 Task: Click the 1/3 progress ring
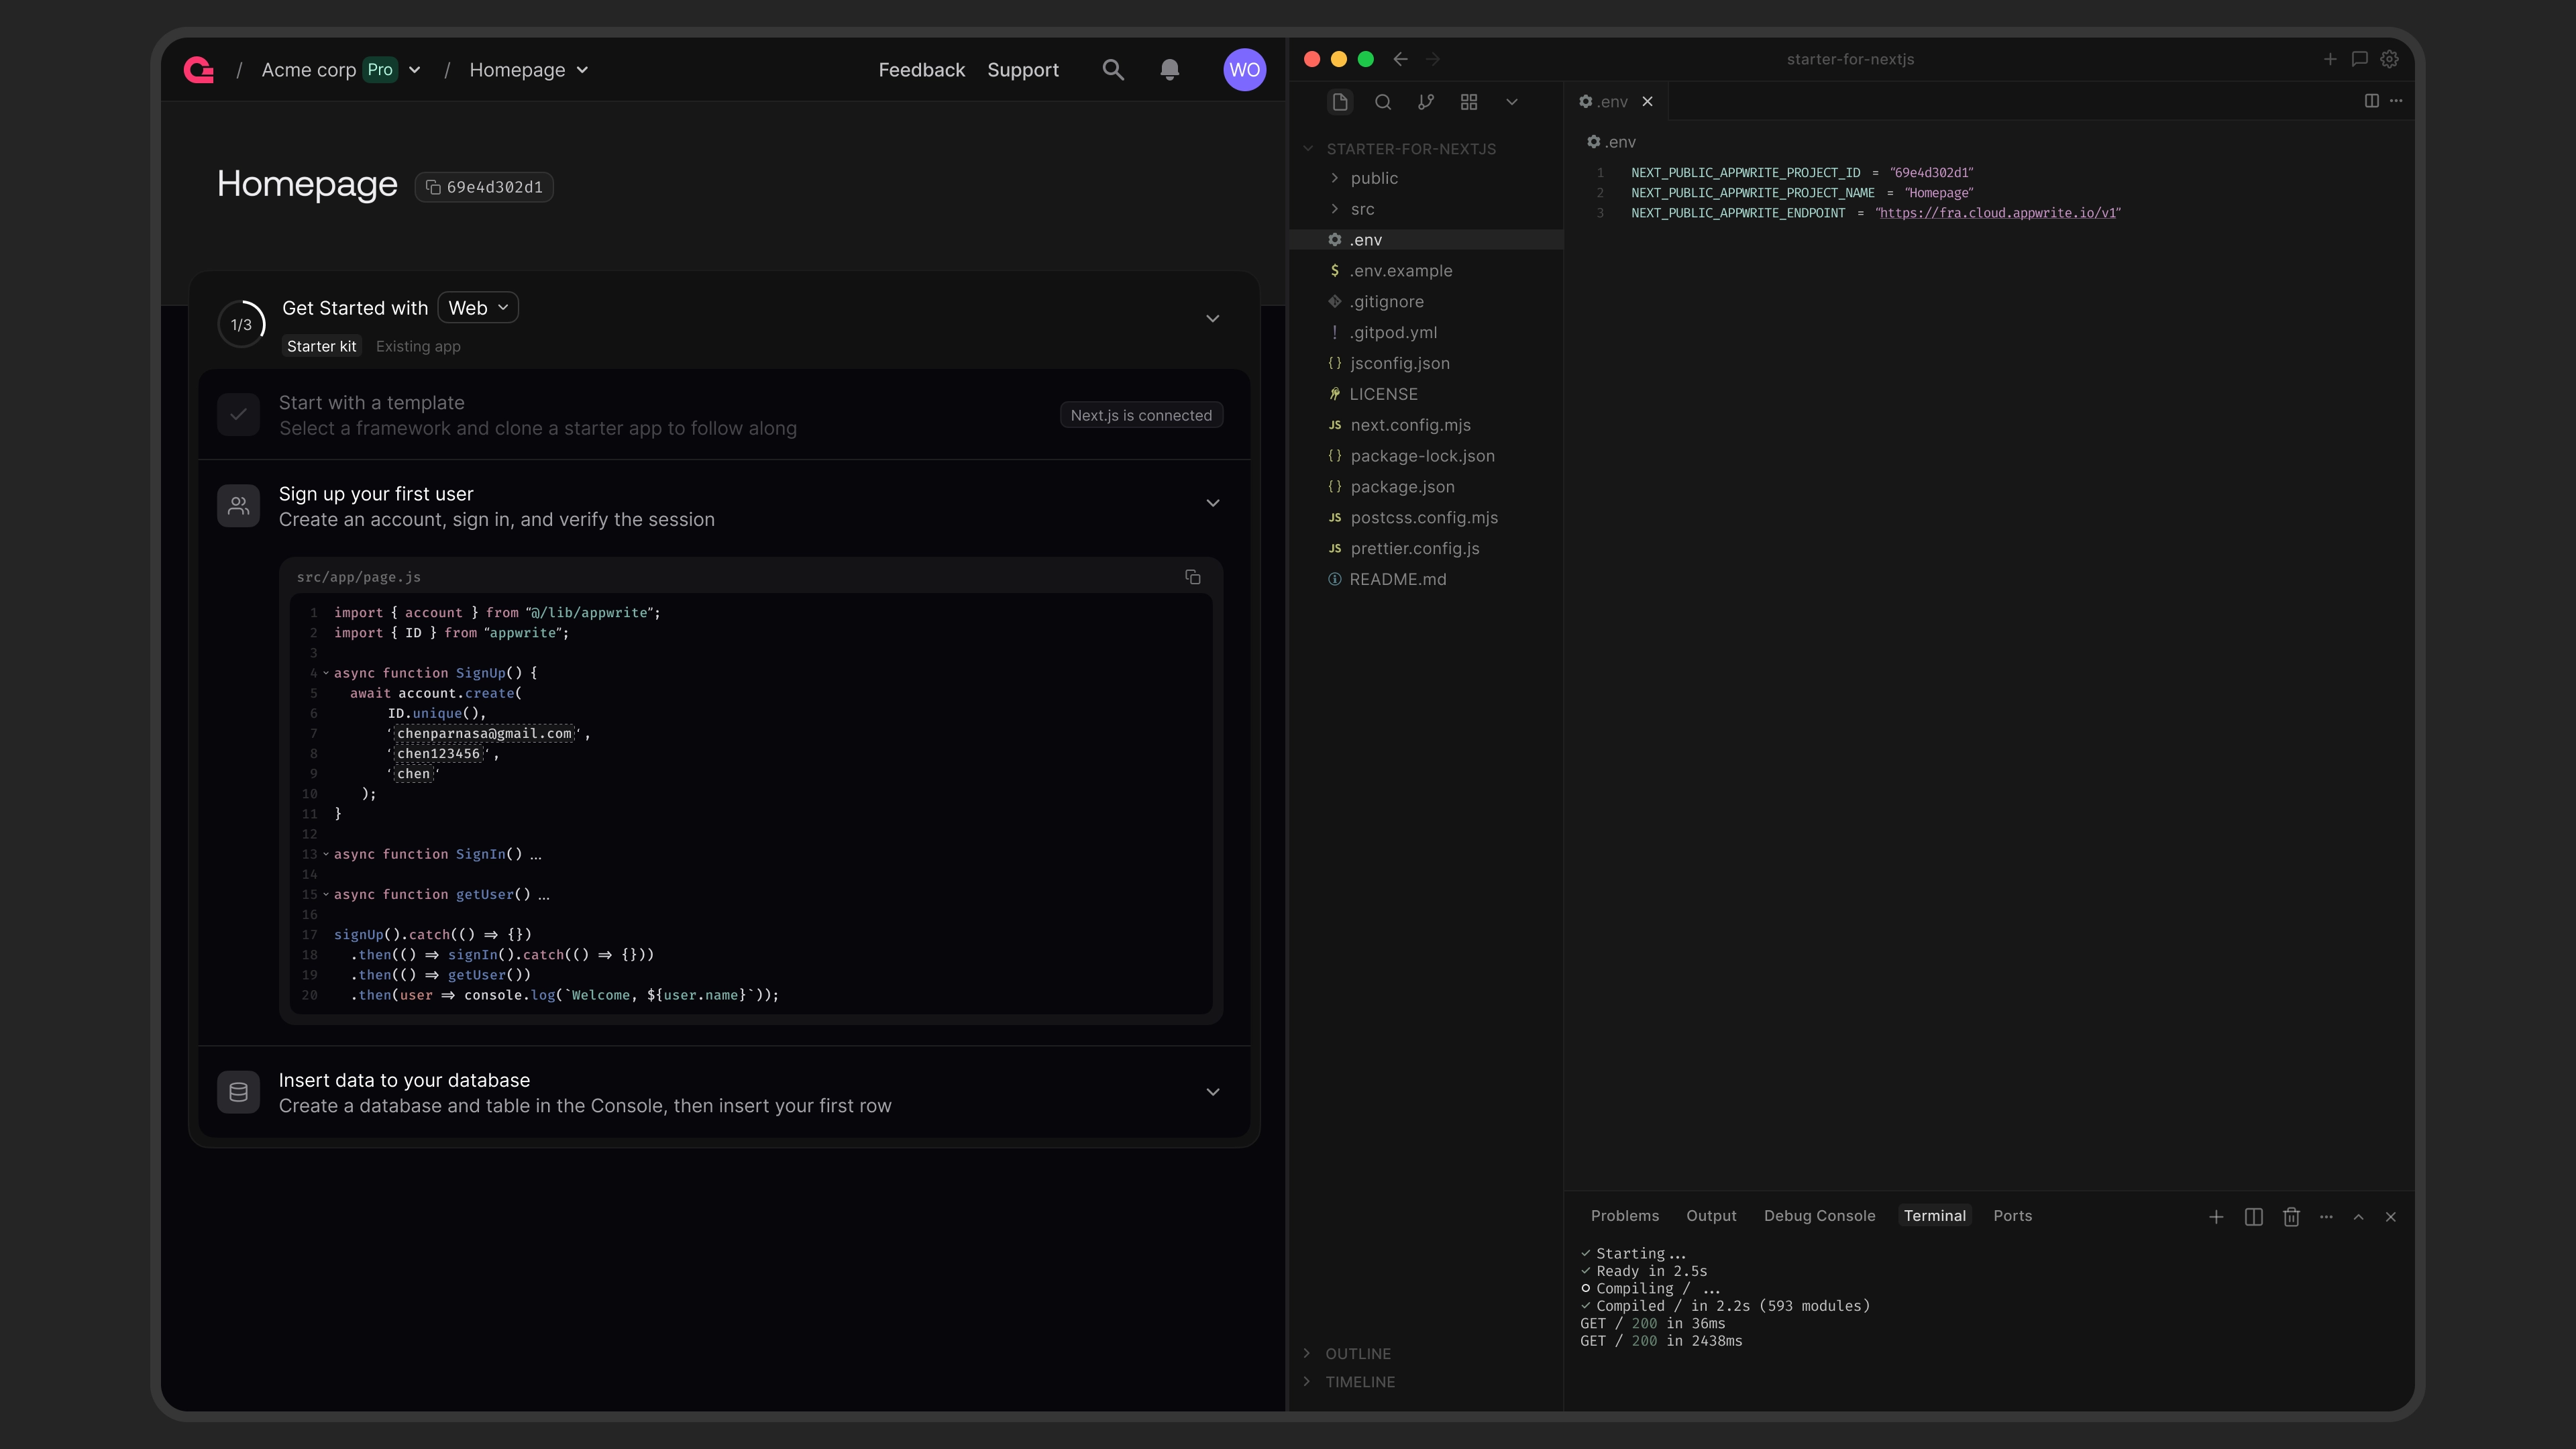point(241,324)
